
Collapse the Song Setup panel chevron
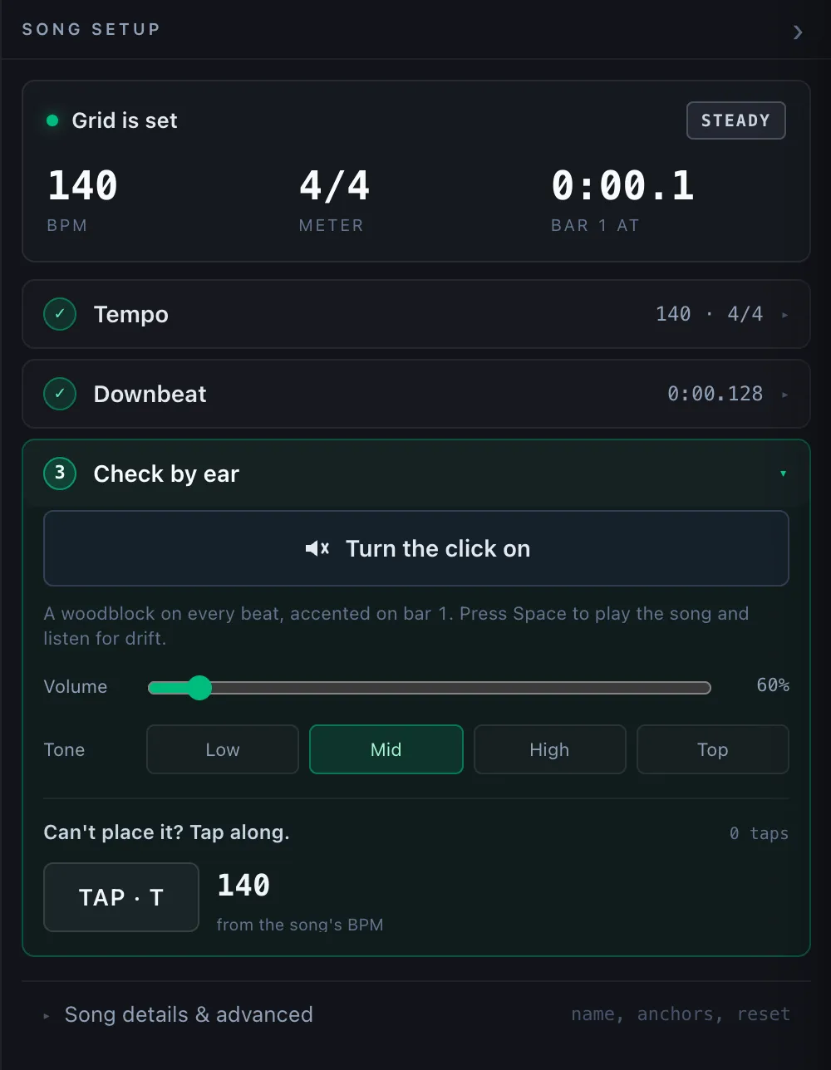798,32
